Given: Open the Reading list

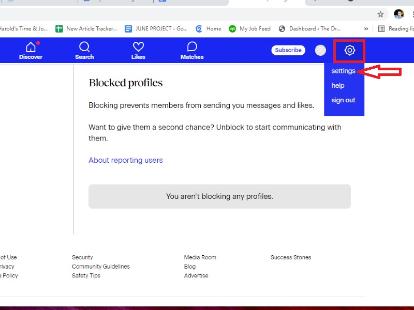Looking at the screenshot, I should (x=396, y=28).
